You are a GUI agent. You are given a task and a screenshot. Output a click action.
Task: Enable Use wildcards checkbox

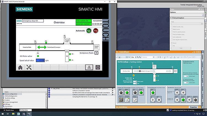tap(172, 37)
